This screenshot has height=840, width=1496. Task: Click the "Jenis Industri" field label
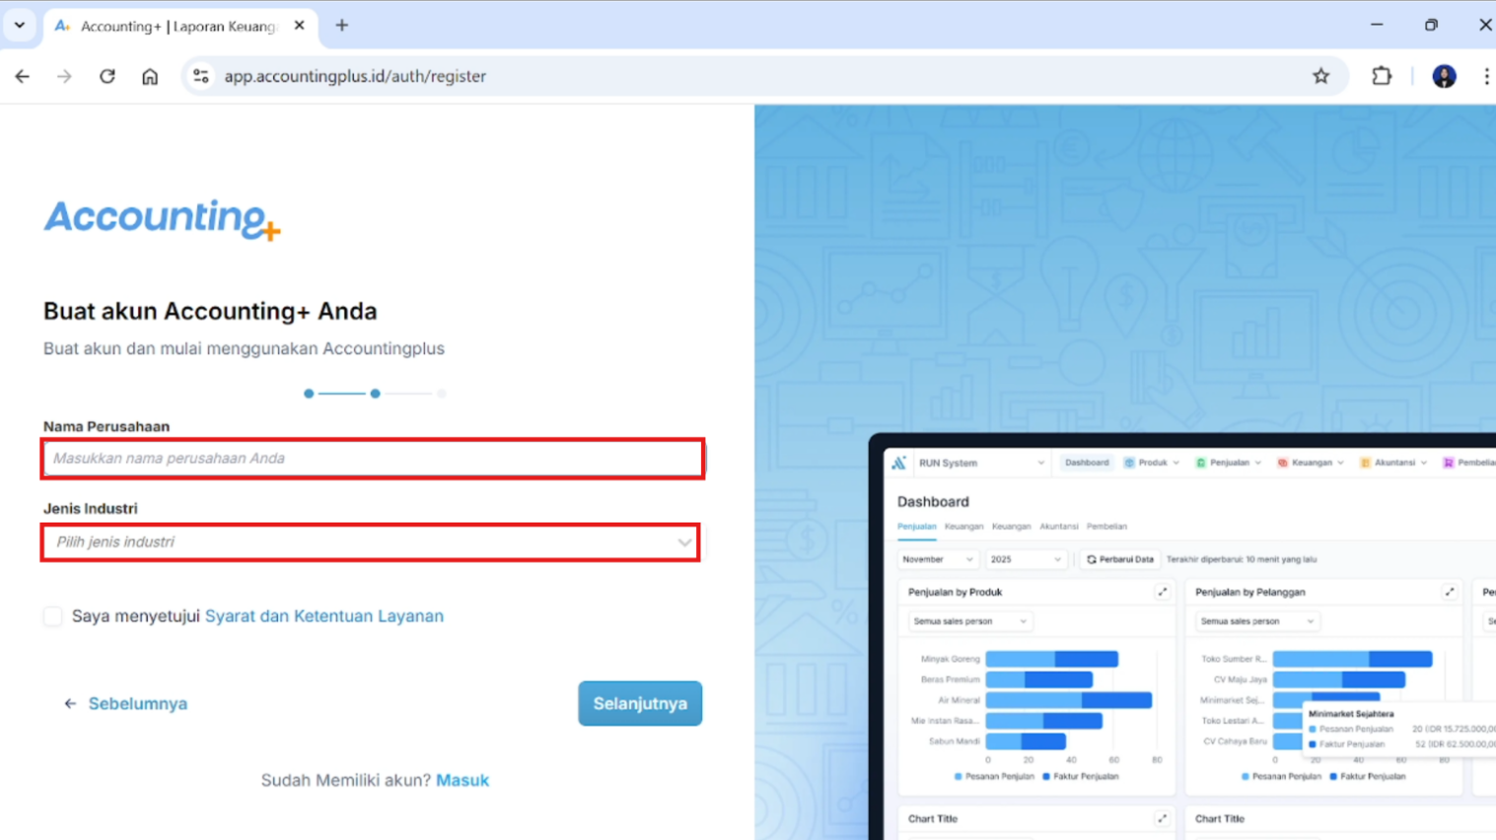(91, 509)
